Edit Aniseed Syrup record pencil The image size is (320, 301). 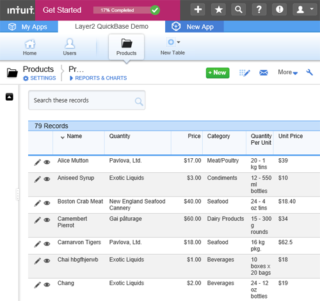click(37, 179)
